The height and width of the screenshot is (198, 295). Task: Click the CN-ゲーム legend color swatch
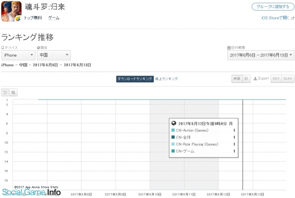(173, 151)
